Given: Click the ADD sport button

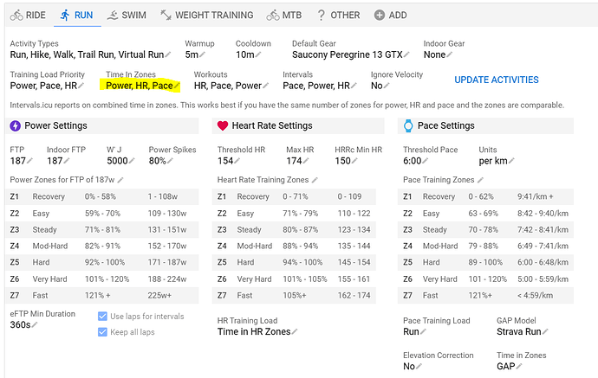Looking at the screenshot, I should point(390,15).
